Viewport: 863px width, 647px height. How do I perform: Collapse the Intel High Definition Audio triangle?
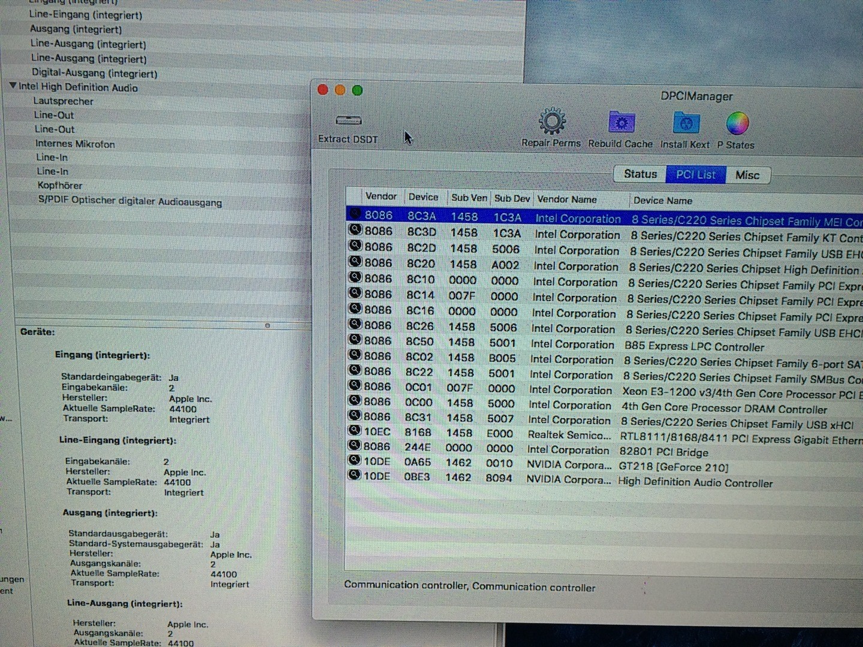13,86
